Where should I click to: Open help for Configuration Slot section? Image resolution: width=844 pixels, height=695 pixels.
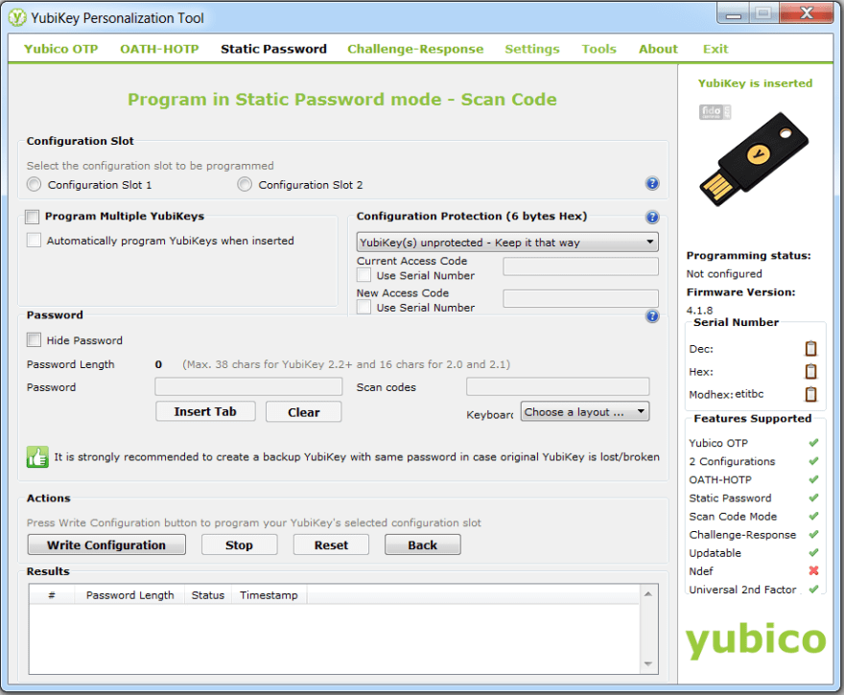click(652, 183)
